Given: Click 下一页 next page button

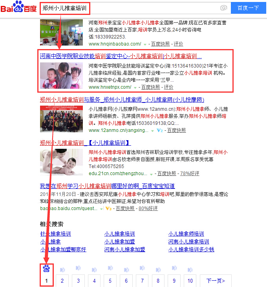Looking at the screenshot, I should [x=216, y=281].
